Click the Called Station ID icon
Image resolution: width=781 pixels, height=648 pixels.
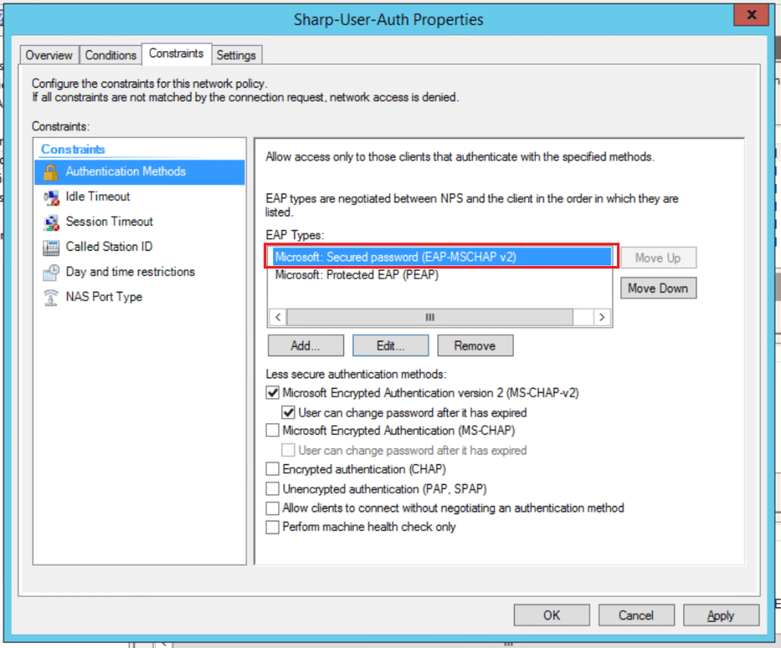coord(51,247)
